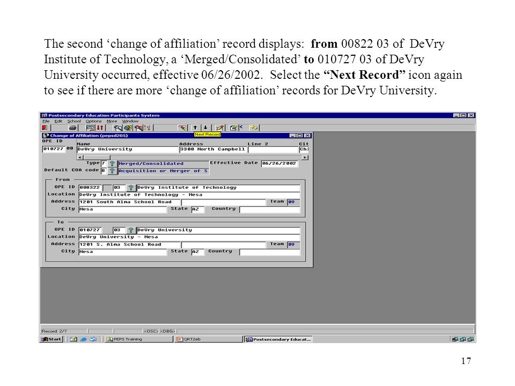The width and height of the screenshot is (515, 386).
Task: Select Postsecondary Educat... taskbar button
Action: [278, 339]
